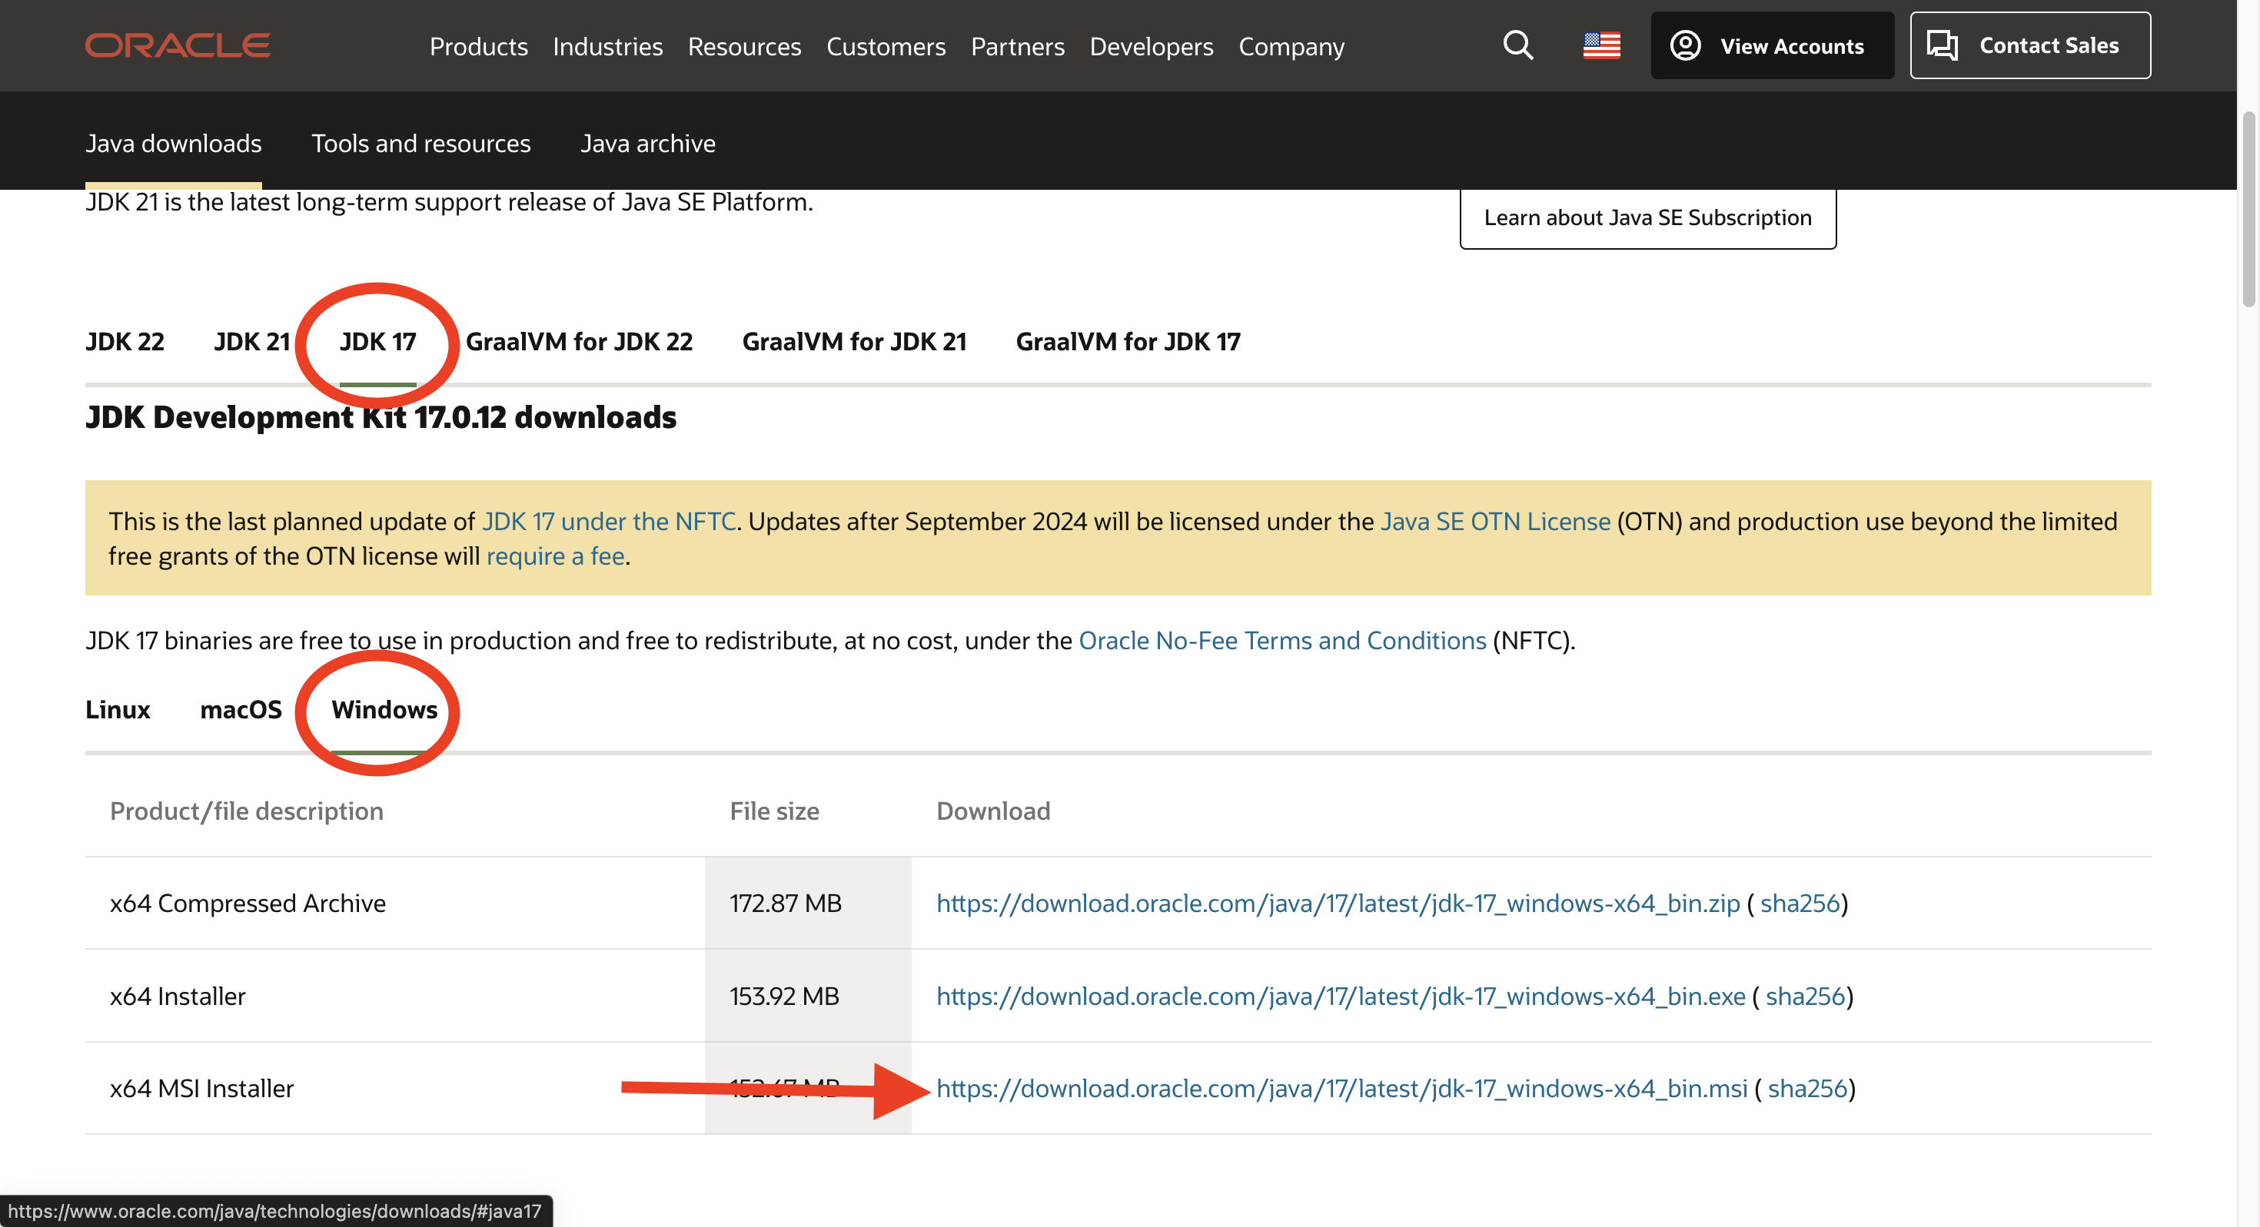Expand the Products menu
The image size is (2260, 1227).
point(478,47)
